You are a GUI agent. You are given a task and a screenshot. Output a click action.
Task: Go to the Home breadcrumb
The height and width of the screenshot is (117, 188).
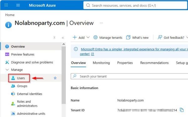(x=10, y=15)
